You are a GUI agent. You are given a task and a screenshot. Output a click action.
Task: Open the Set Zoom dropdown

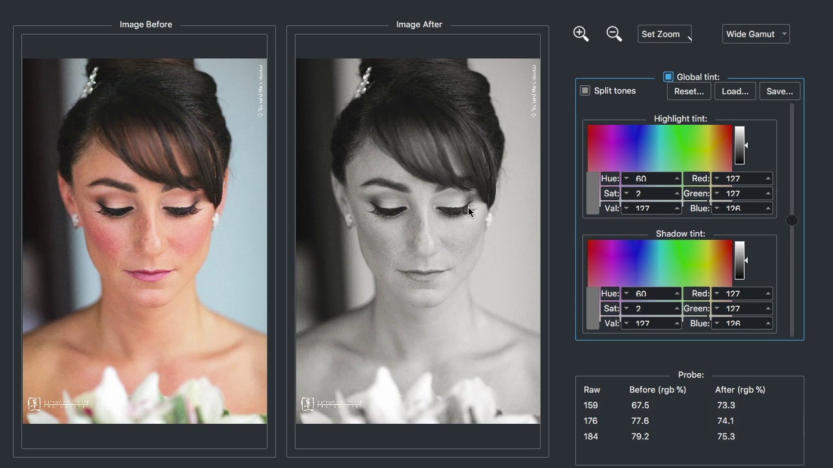tap(664, 34)
